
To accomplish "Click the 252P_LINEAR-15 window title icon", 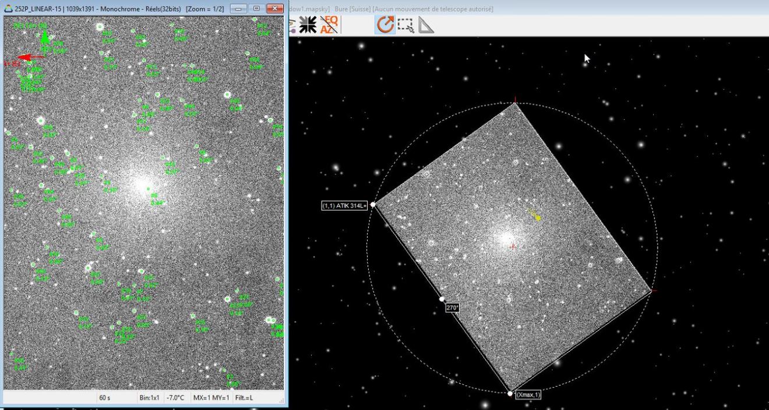I will tap(8, 9).
